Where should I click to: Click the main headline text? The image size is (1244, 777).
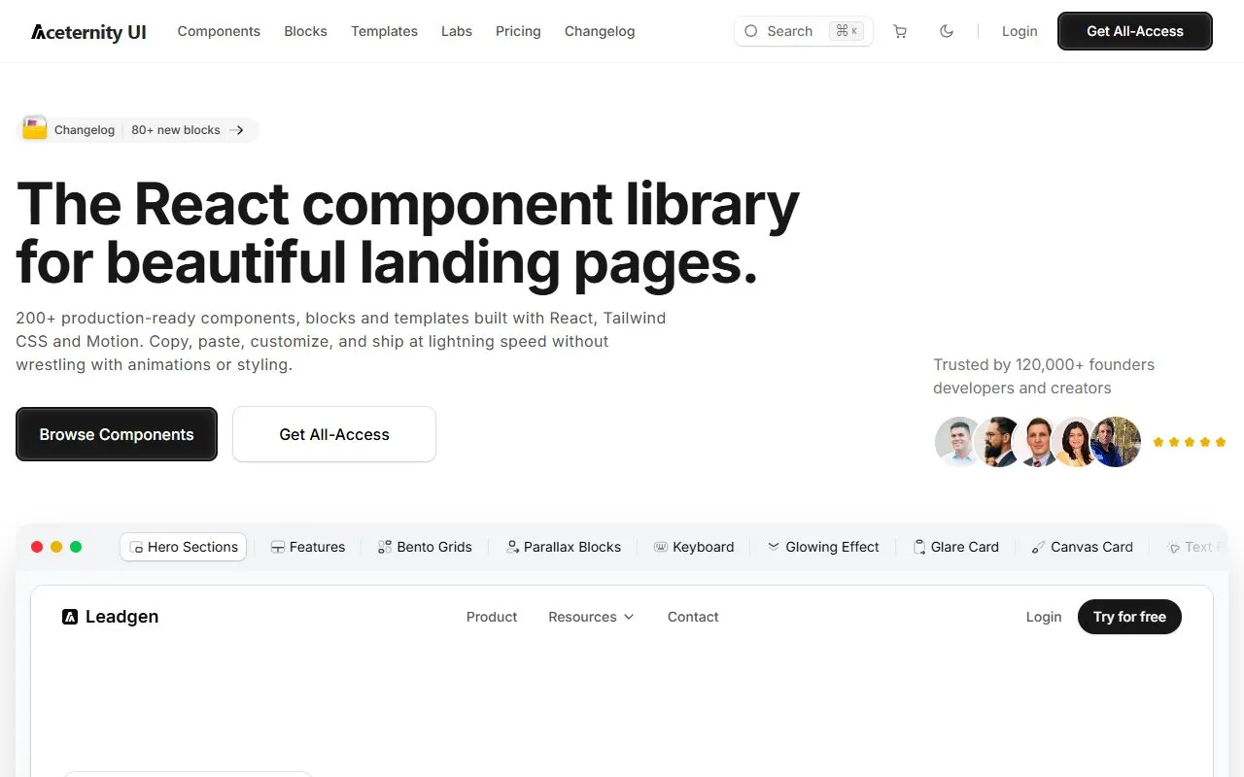point(407,234)
